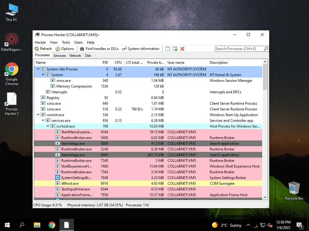Click the Search Processes input field
Viewport: 309px width, 231px height.
[x=239, y=49]
